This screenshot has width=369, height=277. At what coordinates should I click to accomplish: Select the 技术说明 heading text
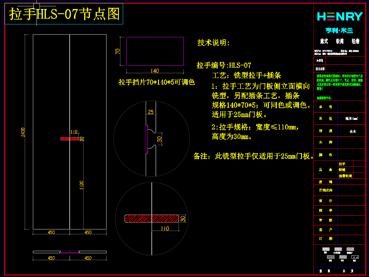213,43
